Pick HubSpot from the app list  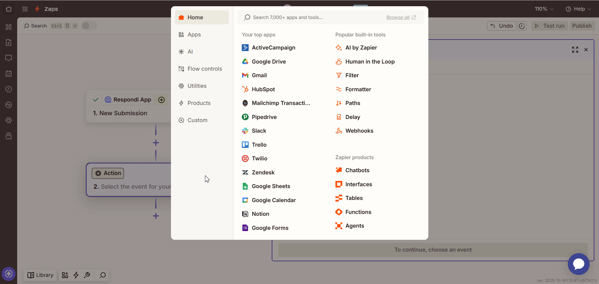pyautogui.click(x=258, y=89)
